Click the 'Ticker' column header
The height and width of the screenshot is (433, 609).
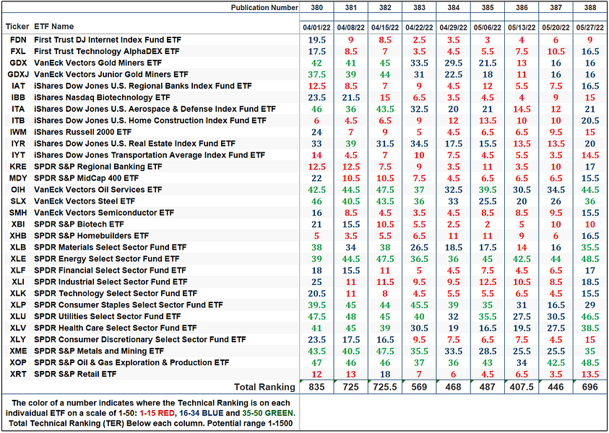pyautogui.click(x=17, y=27)
